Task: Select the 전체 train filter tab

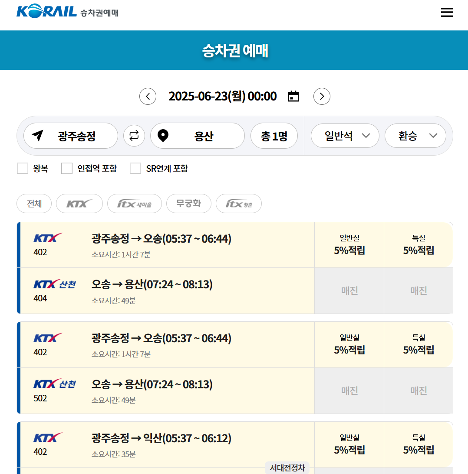Action: [x=34, y=204]
